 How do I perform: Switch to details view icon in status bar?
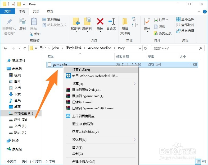click(x=198, y=162)
